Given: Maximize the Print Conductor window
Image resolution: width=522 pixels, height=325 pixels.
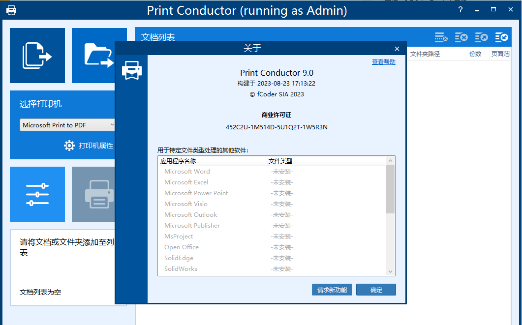Looking at the screenshot, I should (493, 10).
